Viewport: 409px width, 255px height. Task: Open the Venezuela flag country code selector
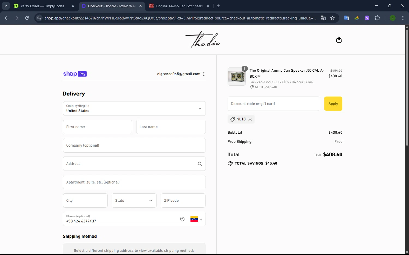coord(196,219)
